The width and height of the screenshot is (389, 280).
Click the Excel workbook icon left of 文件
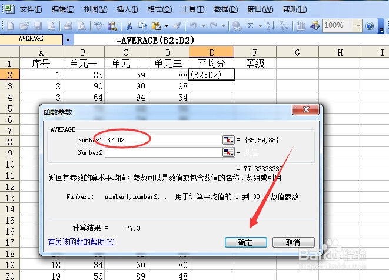[9, 9]
